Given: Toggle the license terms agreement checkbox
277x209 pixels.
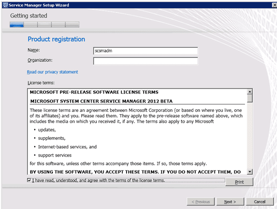Looking at the screenshot, I should 29,180.
